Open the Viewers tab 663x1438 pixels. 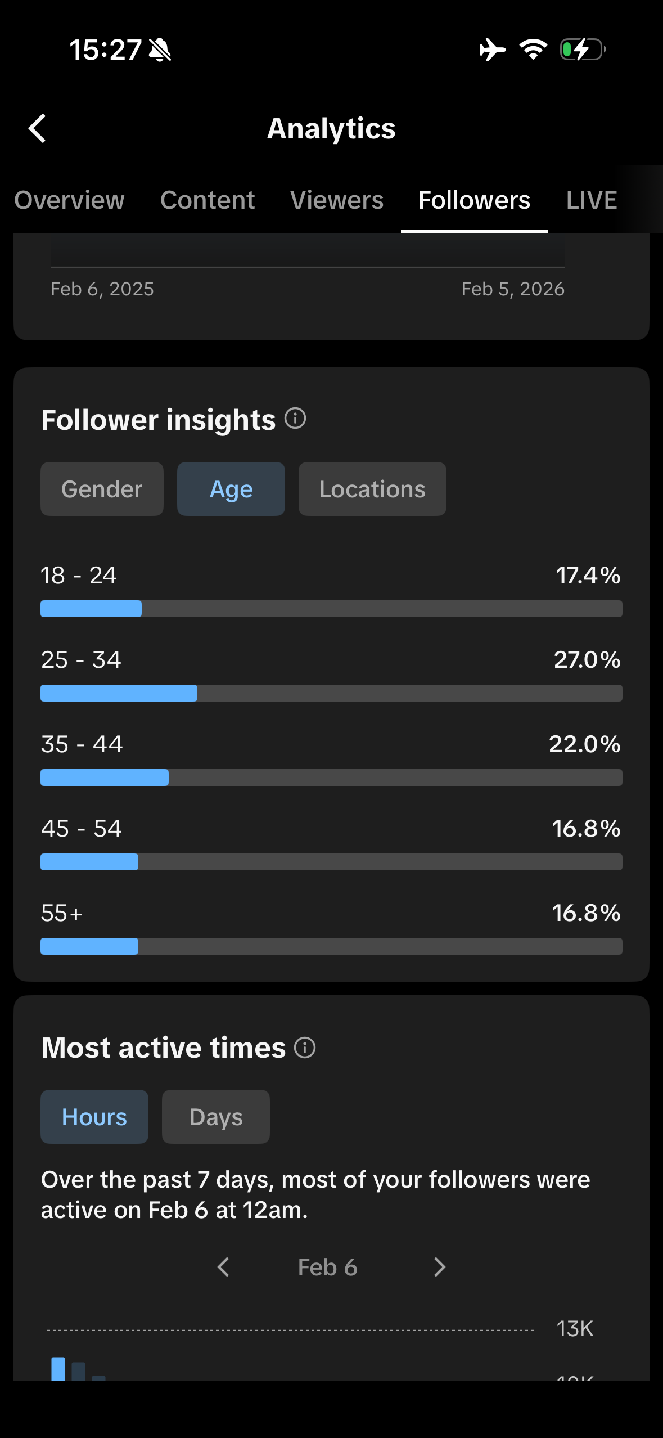pos(337,200)
